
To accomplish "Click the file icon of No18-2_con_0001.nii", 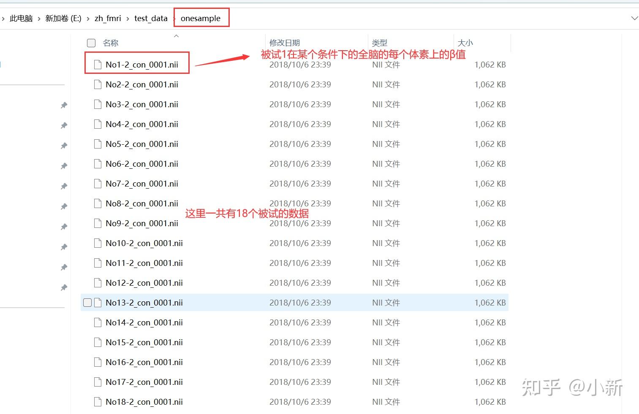I will tap(98, 402).
